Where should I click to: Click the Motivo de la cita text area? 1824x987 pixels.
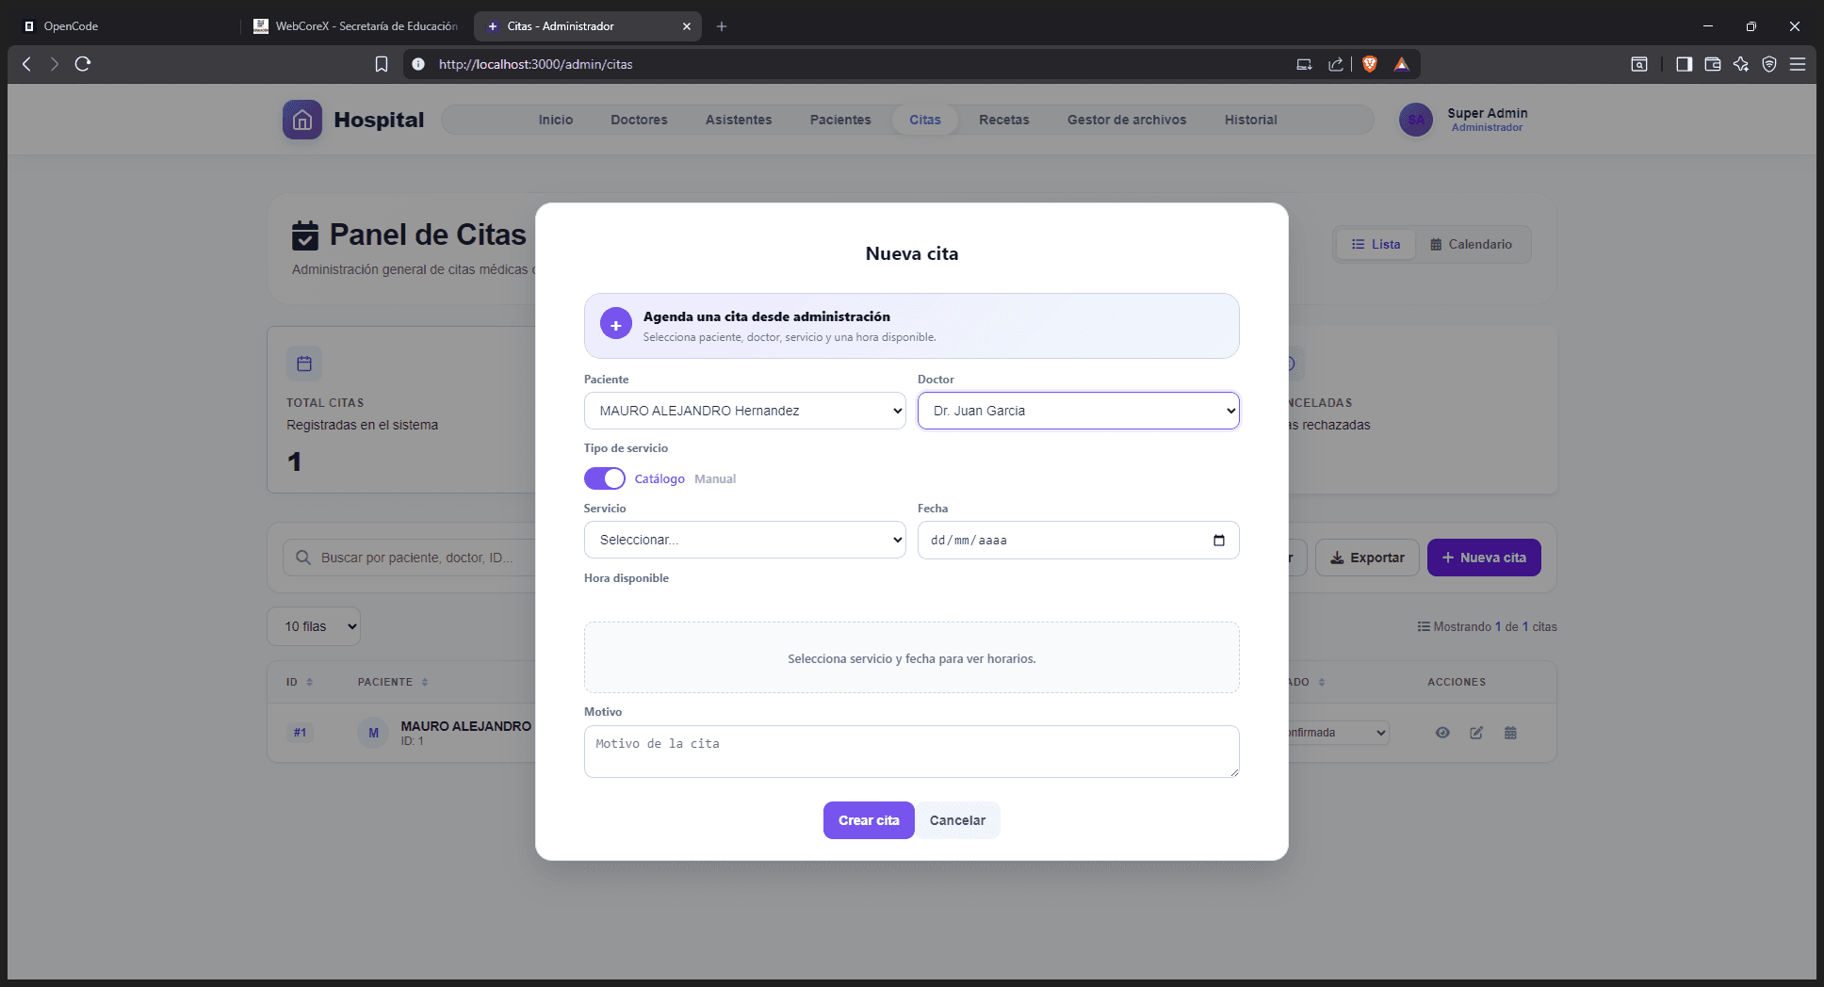click(x=912, y=752)
